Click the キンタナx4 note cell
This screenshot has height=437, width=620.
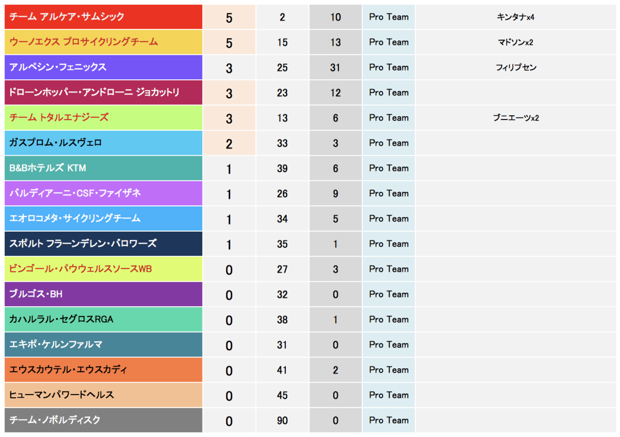(x=516, y=17)
